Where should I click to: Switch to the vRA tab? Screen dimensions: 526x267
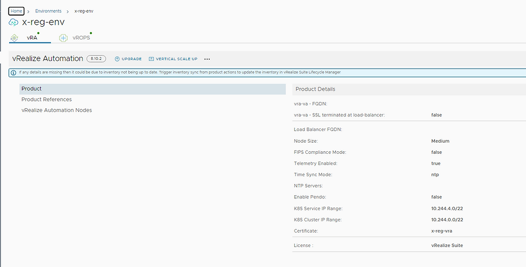pos(32,38)
